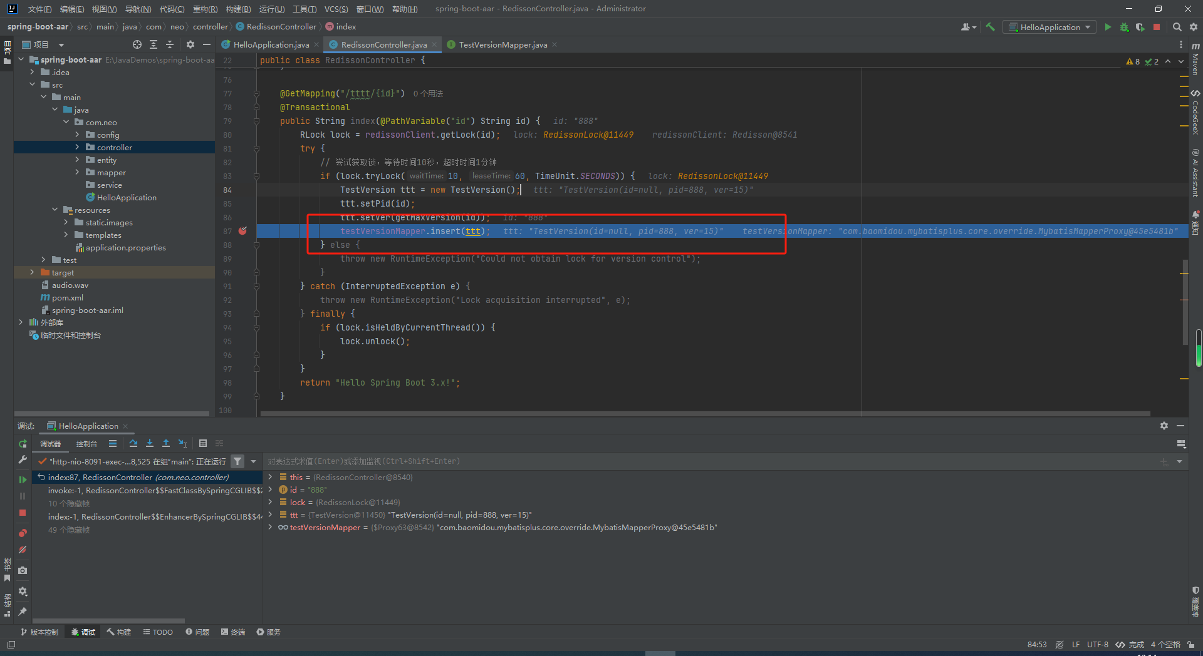Click Step Out in the debugger toolbar

[166, 443]
